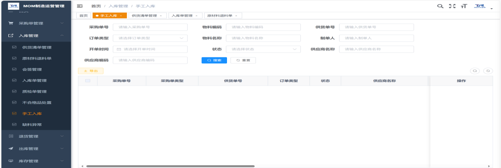Select the active 手工入库 tab
Viewport: 501px width, 168px height.
109,16
